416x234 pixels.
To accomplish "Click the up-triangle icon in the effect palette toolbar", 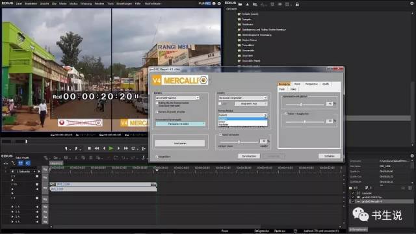I will click(x=247, y=4).
